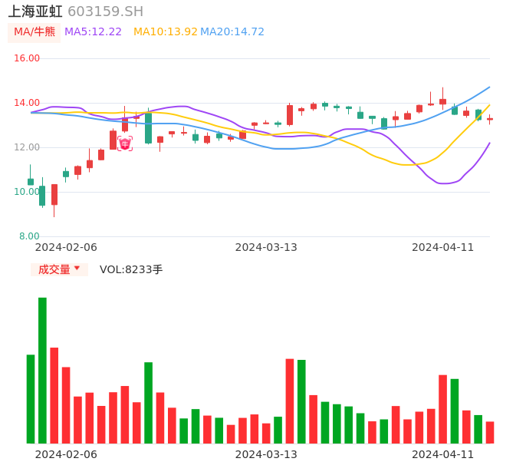The width and height of the screenshot is (526, 465).
Task: Click the last red candlestick on the right
Action: pos(490,119)
